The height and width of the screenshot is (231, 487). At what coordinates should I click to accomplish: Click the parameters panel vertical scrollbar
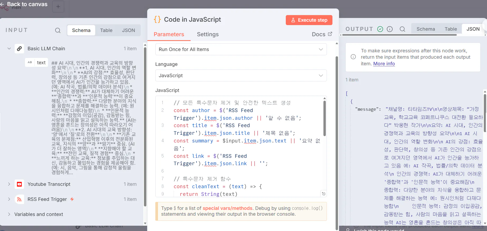337,143
